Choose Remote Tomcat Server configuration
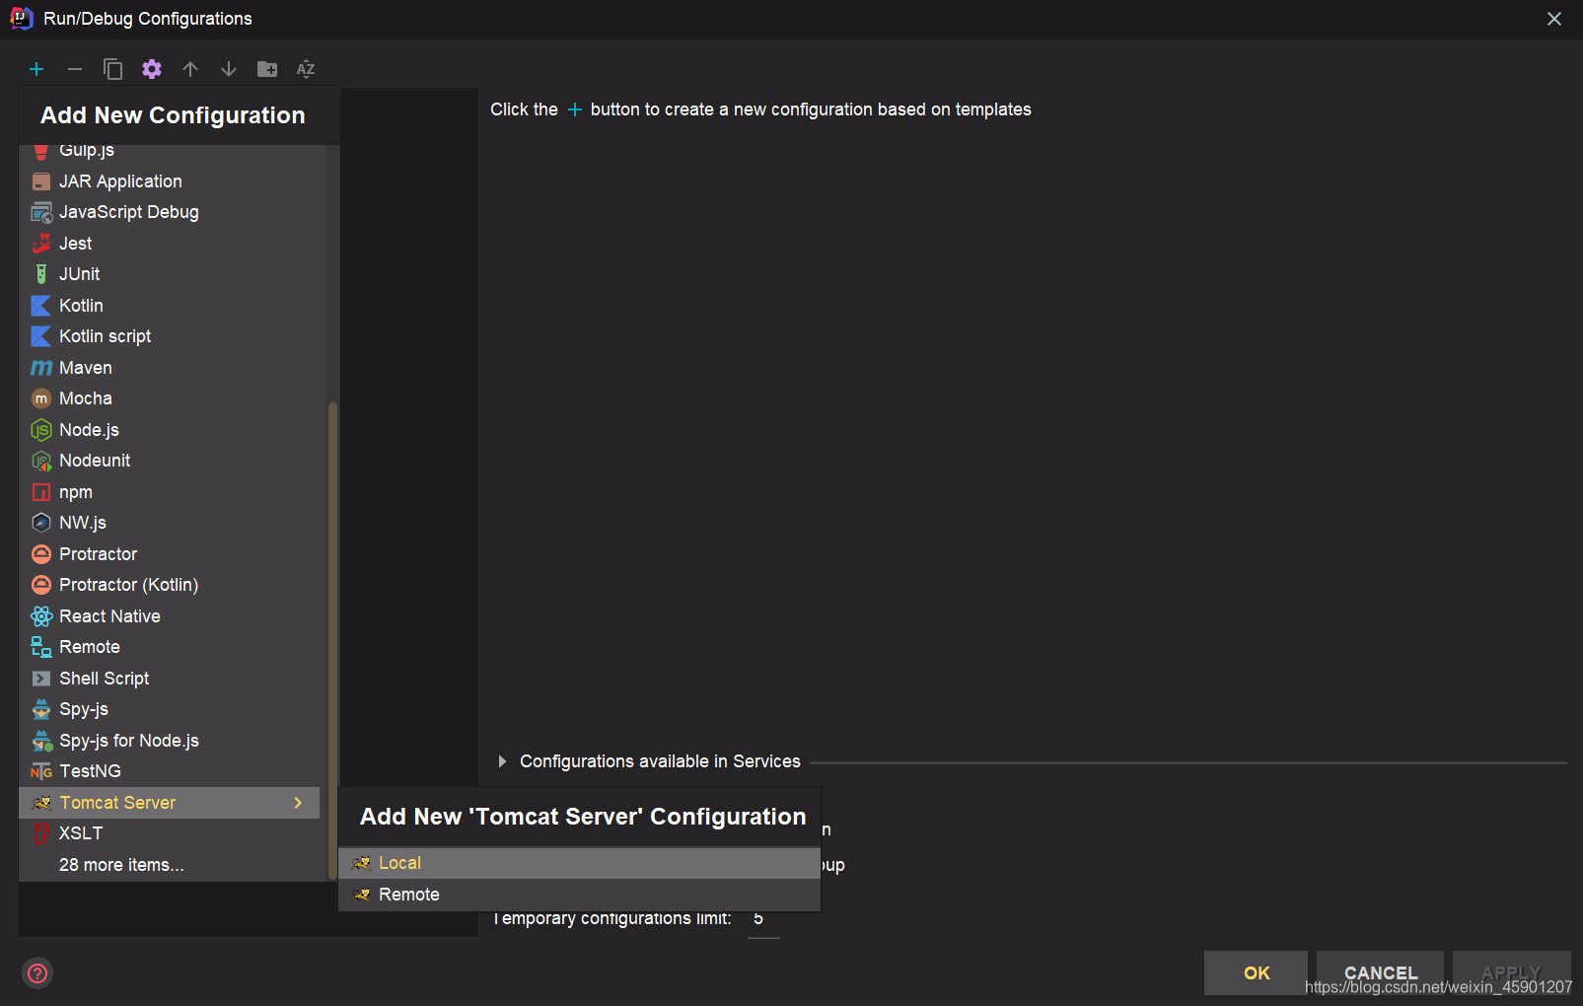Screen dimensions: 1583x1006 tap(579, 895)
